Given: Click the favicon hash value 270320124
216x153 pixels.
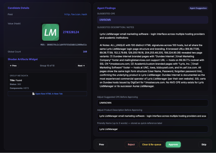Looking at the screenshot, I should [x=71, y=32].
